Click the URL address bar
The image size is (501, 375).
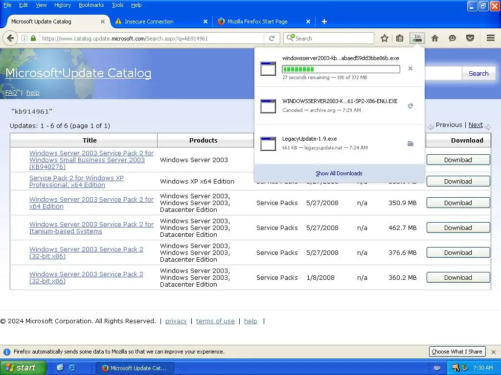[153, 38]
